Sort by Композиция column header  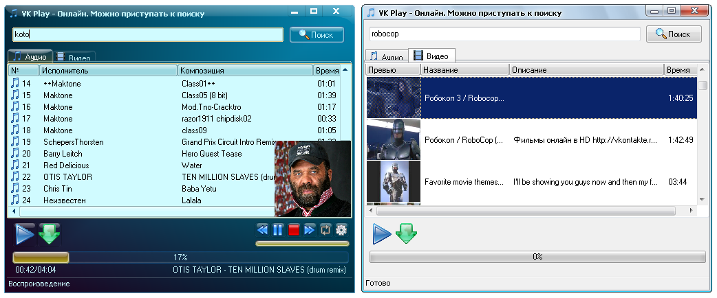click(x=245, y=71)
